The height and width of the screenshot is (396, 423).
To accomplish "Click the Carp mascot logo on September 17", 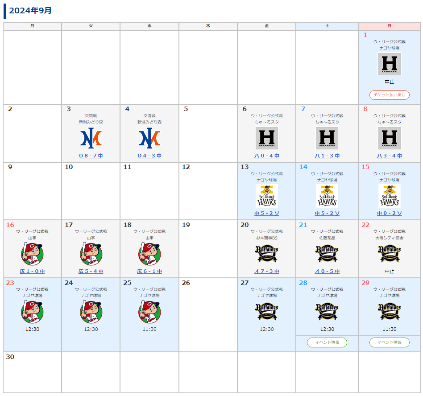I will point(91,254).
